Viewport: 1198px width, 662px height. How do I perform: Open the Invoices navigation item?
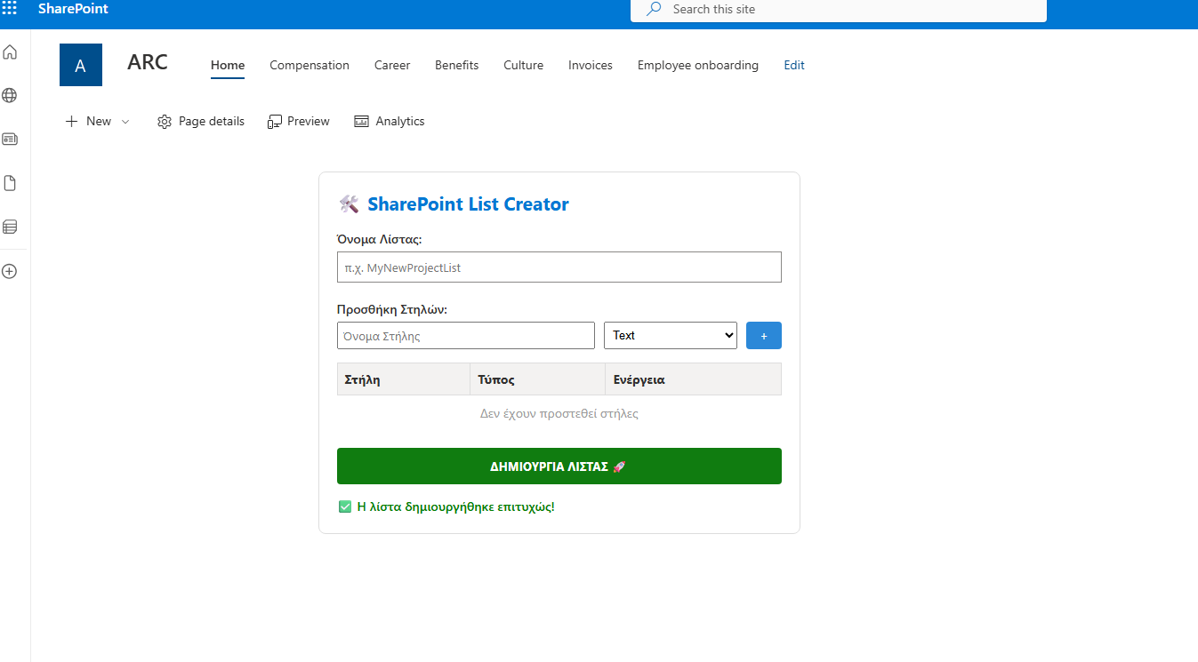tap(591, 65)
